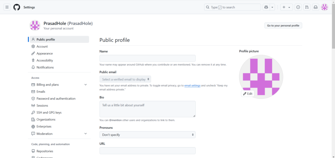Click the Organizations building icon

[x=33, y=119]
